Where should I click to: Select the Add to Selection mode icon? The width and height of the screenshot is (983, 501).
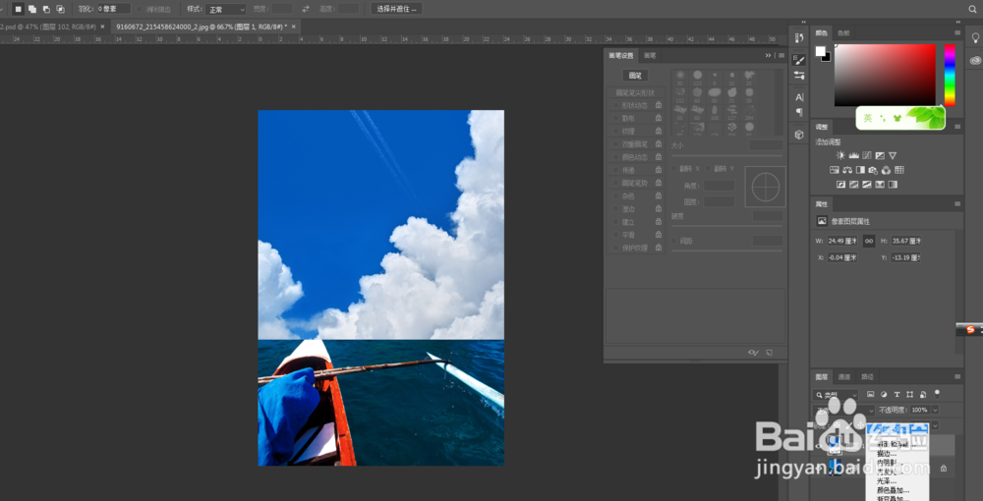[32, 9]
